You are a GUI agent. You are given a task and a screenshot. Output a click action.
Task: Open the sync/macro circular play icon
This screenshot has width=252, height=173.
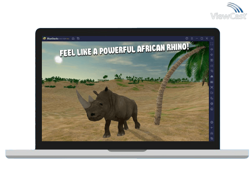pyautogui.click(x=212, y=71)
